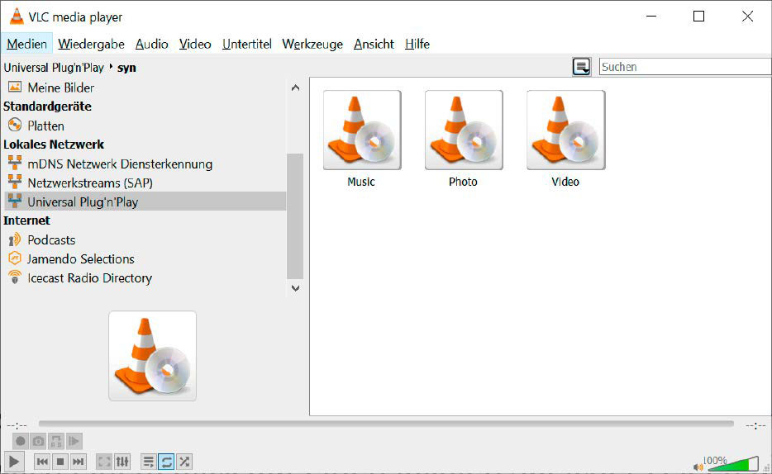772x474 pixels.
Task: Stop playback button
Action: coord(60,462)
